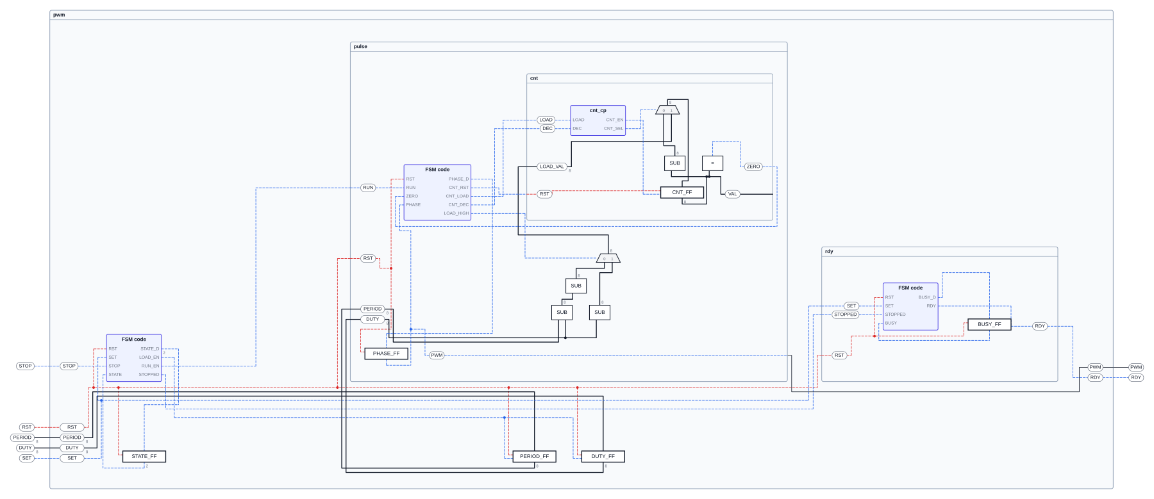Click the LOAD pill port in cnt
Image resolution: width=1154 pixels, height=499 pixels.
pos(546,120)
